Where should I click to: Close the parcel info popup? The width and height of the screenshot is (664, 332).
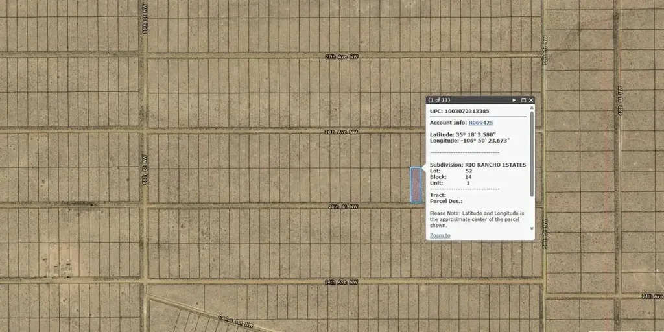pos(531,101)
